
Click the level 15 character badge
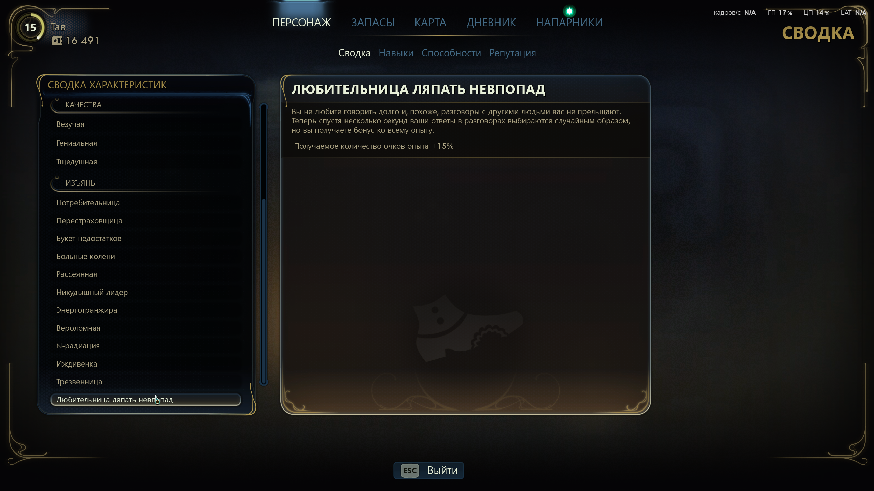click(30, 27)
